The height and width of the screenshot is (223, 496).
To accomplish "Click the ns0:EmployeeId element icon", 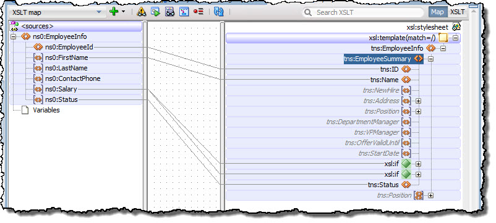I will [38, 47].
